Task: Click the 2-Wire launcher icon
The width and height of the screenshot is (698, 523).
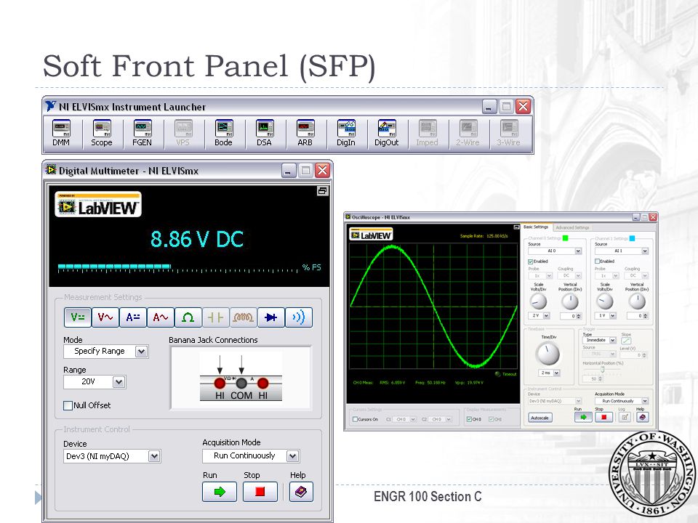Action: click(468, 133)
